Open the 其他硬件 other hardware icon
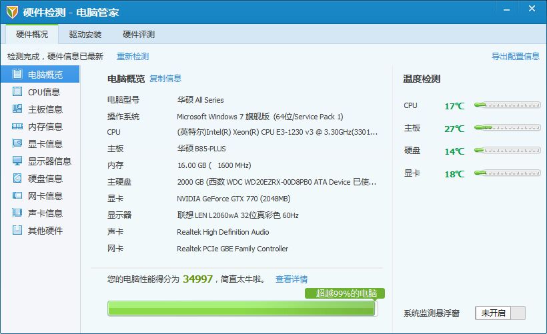The height and width of the screenshot is (334, 547). (17, 230)
